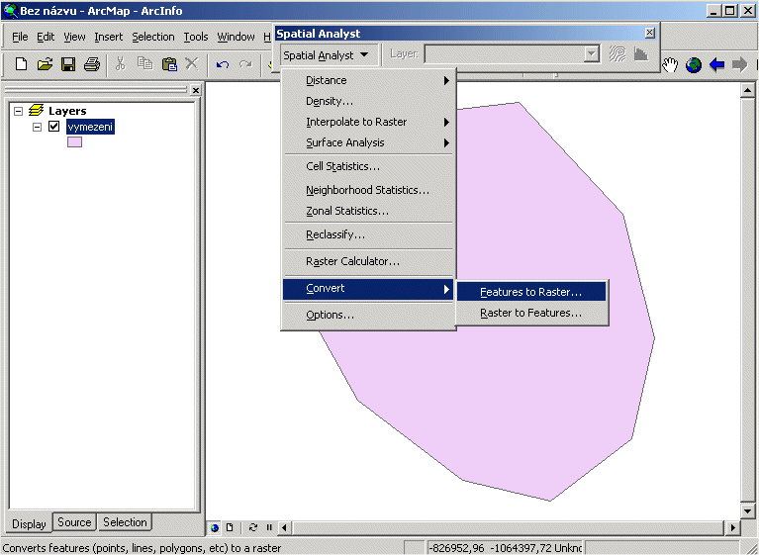Open Raster Calculator... entry
This screenshot has height=555, width=759.
pos(368,262)
